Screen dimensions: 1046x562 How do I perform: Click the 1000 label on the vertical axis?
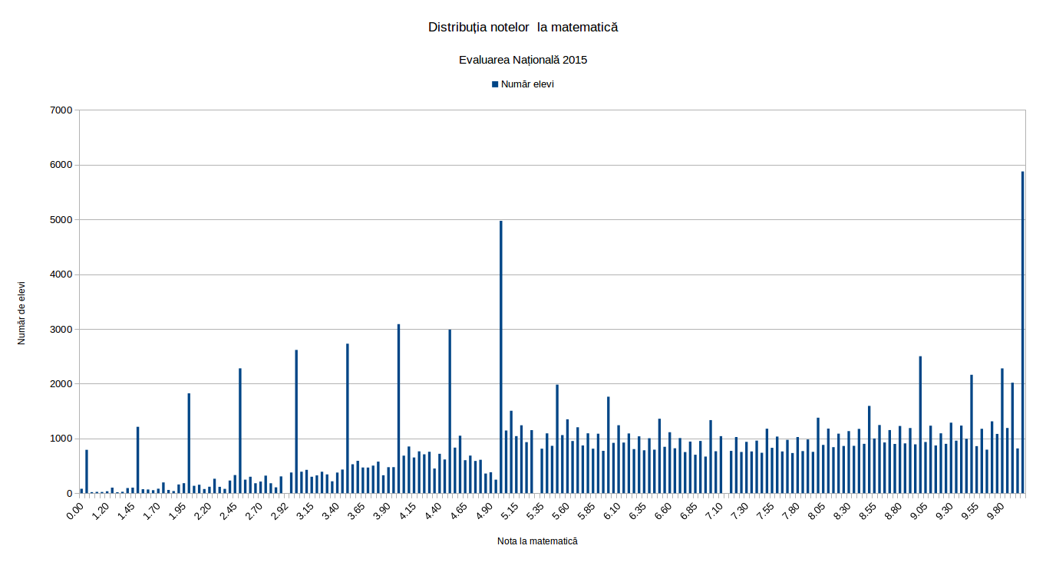pyautogui.click(x=61, y=439)
